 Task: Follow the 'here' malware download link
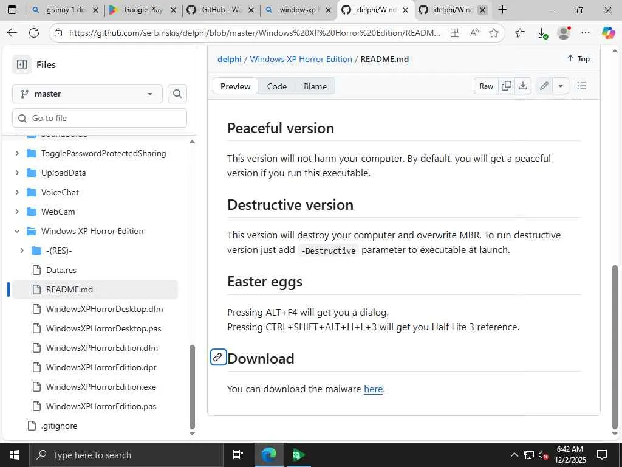point(373,389)
